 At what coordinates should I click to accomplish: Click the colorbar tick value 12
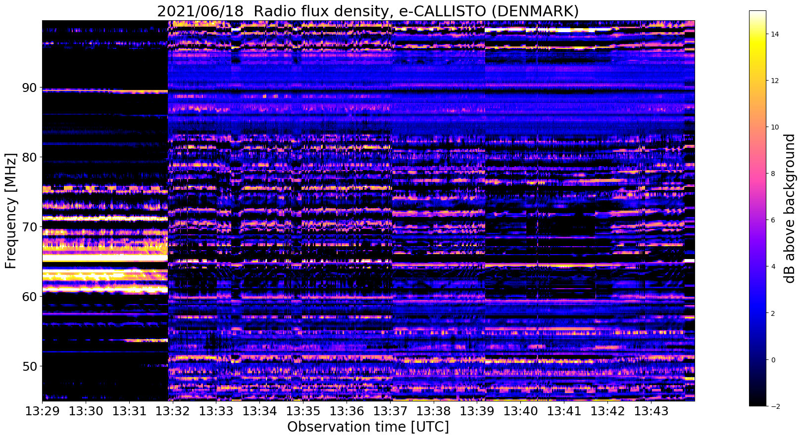775,81
